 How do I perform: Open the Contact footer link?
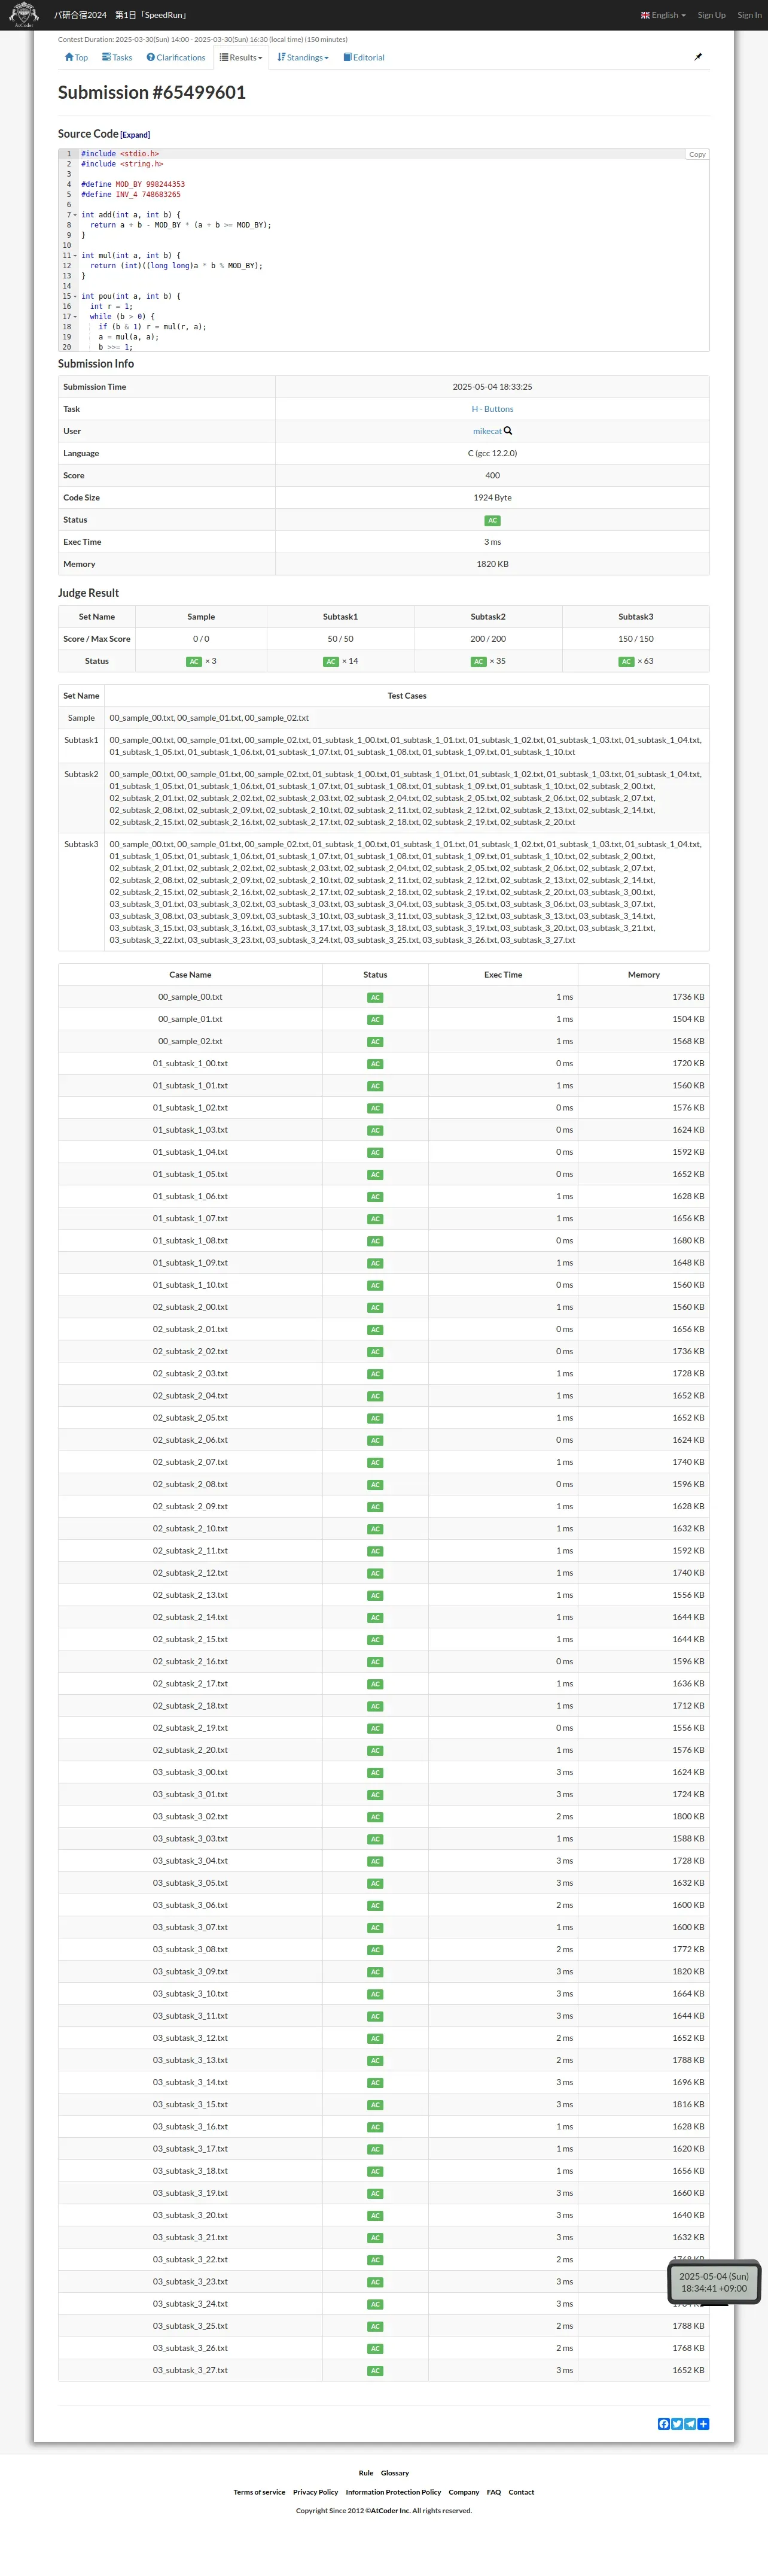[x=522, y=2492]
